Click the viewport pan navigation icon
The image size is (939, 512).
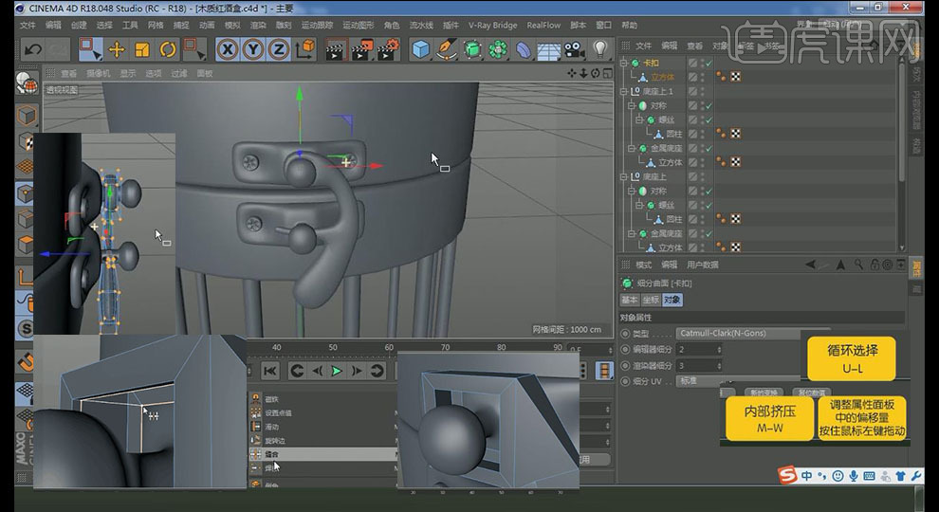(571, 73)
